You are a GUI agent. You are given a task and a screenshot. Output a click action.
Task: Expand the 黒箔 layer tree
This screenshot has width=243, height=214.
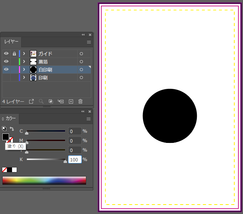24,62
